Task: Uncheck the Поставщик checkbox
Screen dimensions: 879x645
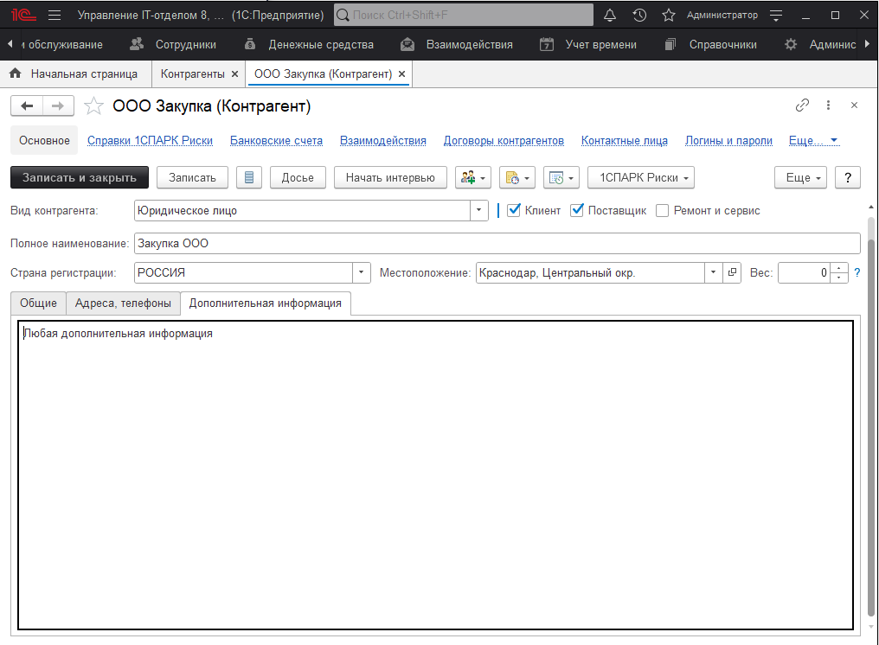Action: tap(577, 210)
